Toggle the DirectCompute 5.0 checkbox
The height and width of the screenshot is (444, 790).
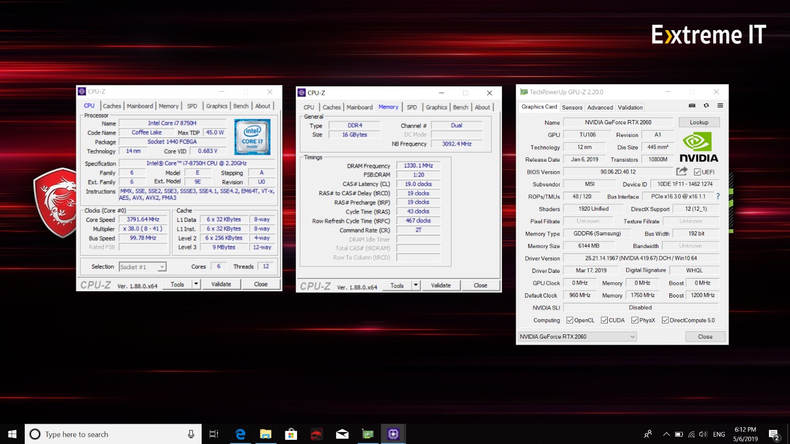(x=665, y=320)
